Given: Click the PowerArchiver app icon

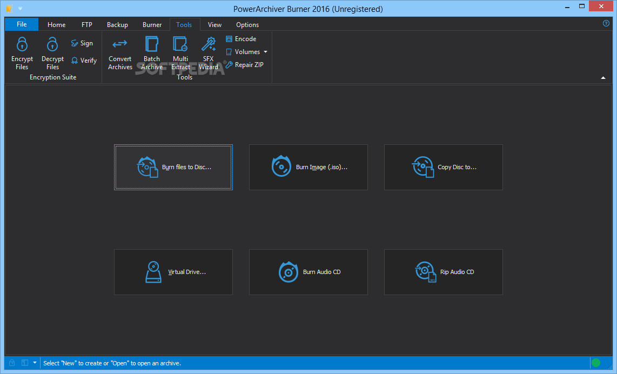Looking at the screenshot, I should pyautogui.click(x=9, y=8).
